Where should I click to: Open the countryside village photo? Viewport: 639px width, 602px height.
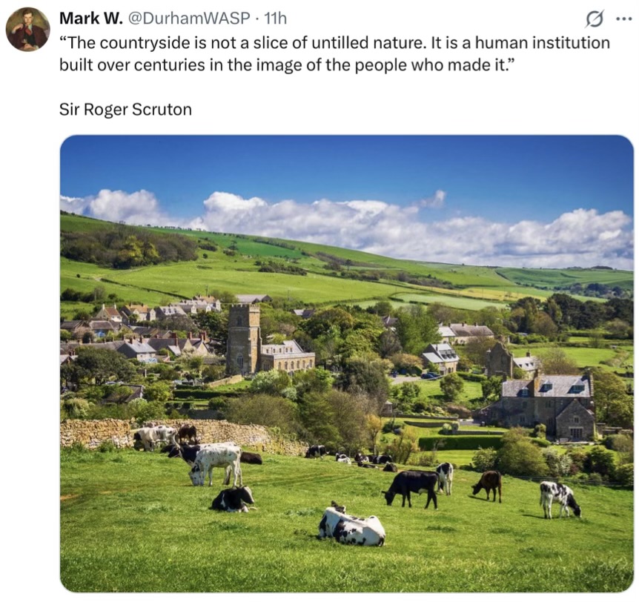click(346, 363)
